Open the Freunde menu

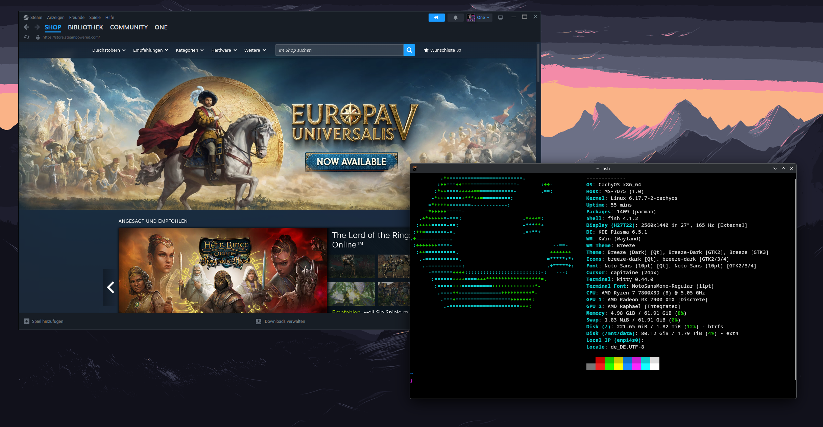[x=77, y=17]
